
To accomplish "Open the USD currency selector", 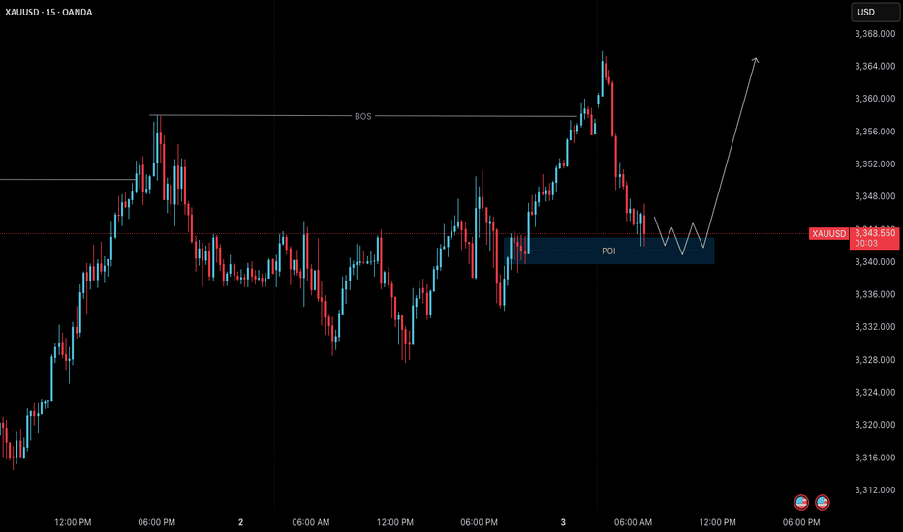I will [x=875, y=12].
